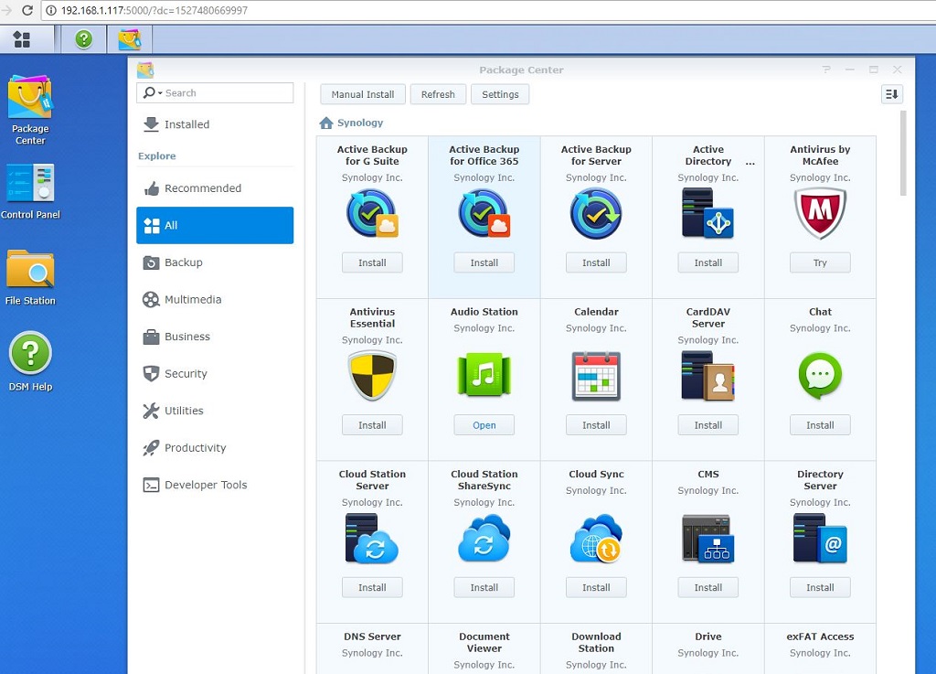
Task: Select the All category
Action: [215, 225]
